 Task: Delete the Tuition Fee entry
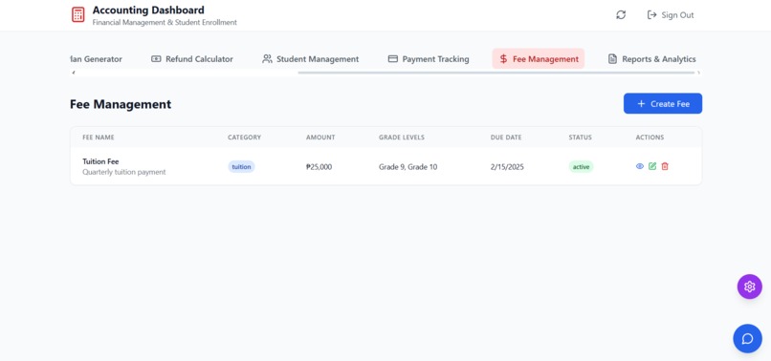(x=665, y=166)
